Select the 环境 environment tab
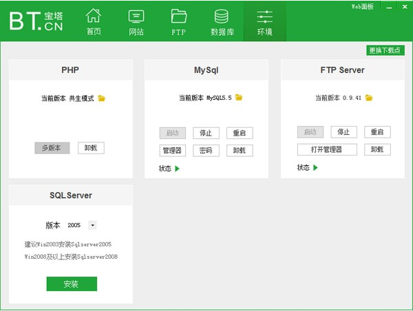The image size is (413, 311). (264, 21)
